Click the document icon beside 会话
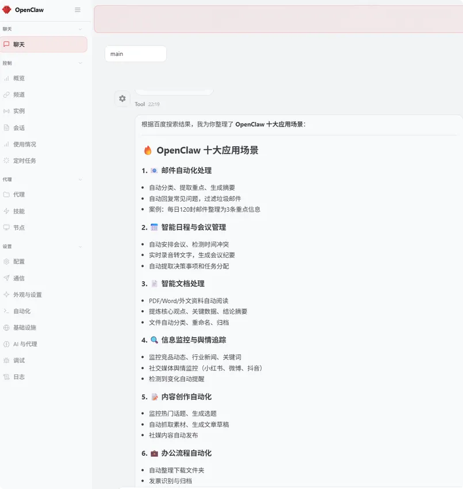 6,128
